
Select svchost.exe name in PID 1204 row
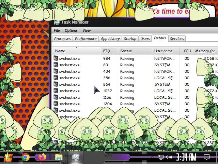click(x=69, y=104)
